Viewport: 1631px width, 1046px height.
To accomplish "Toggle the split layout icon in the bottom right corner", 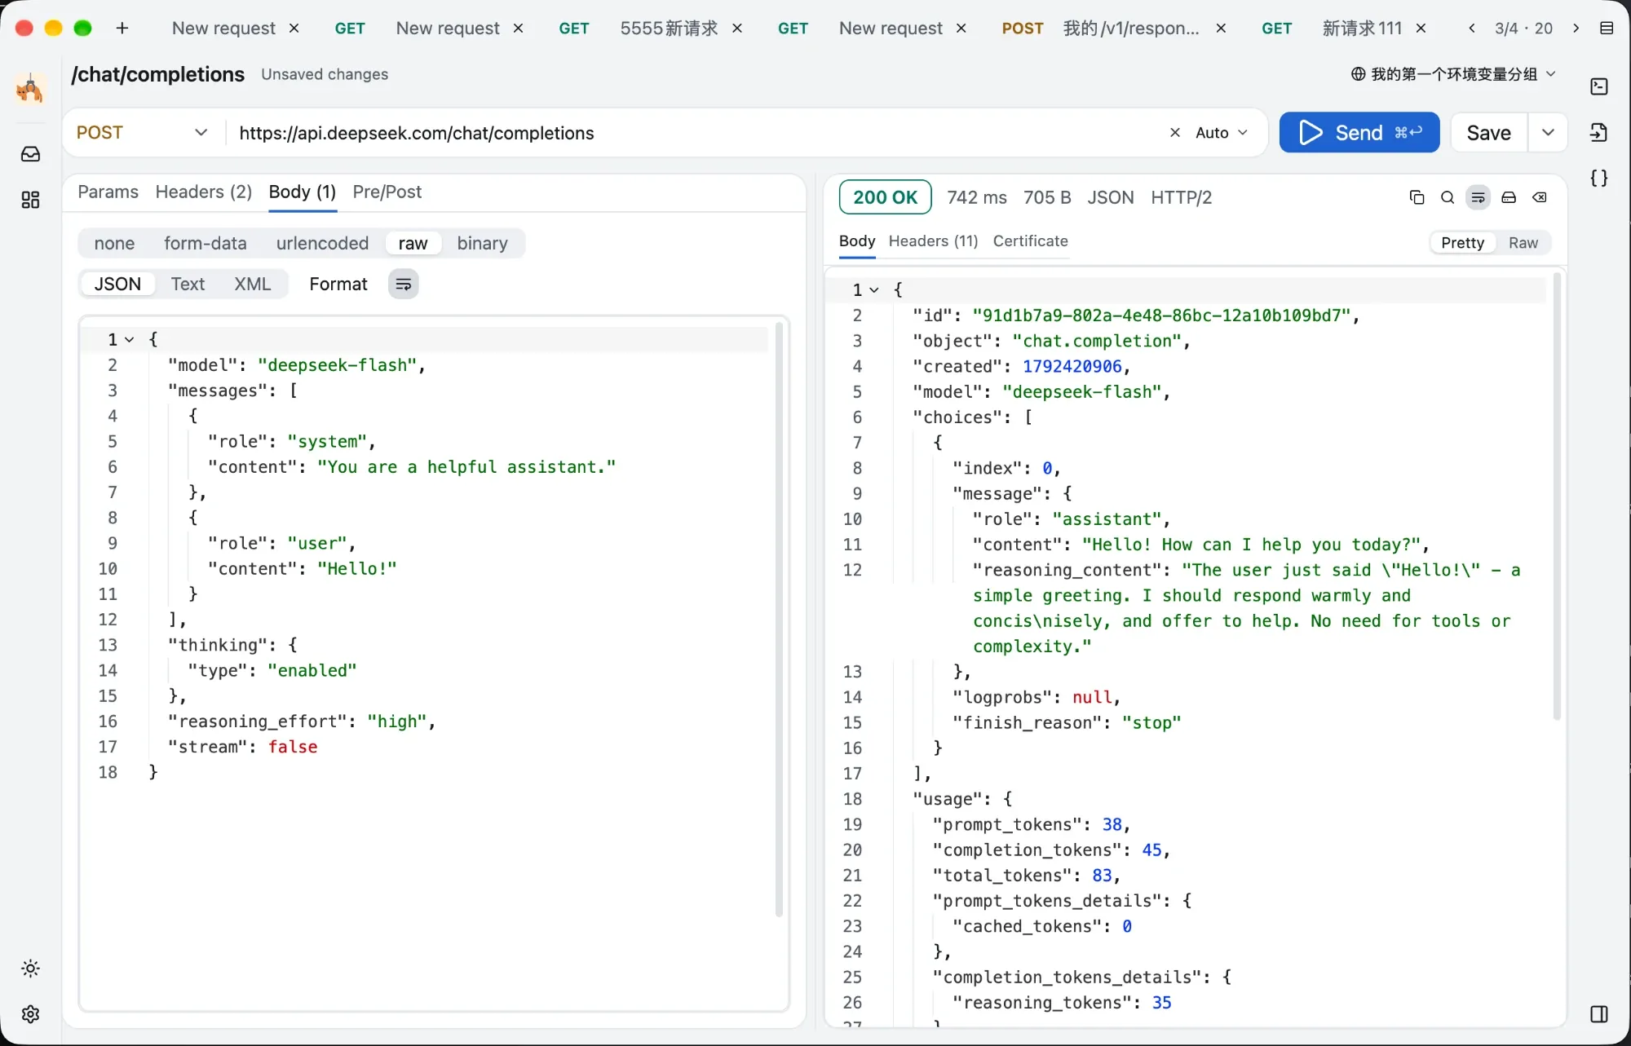I will (1599, 1014).
